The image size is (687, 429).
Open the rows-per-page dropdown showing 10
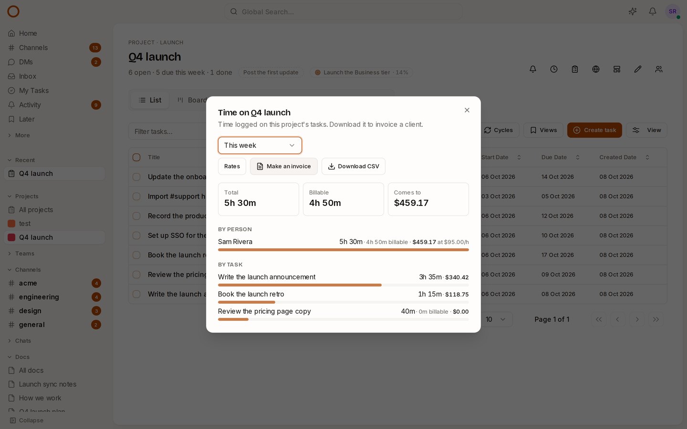[496, 319]
